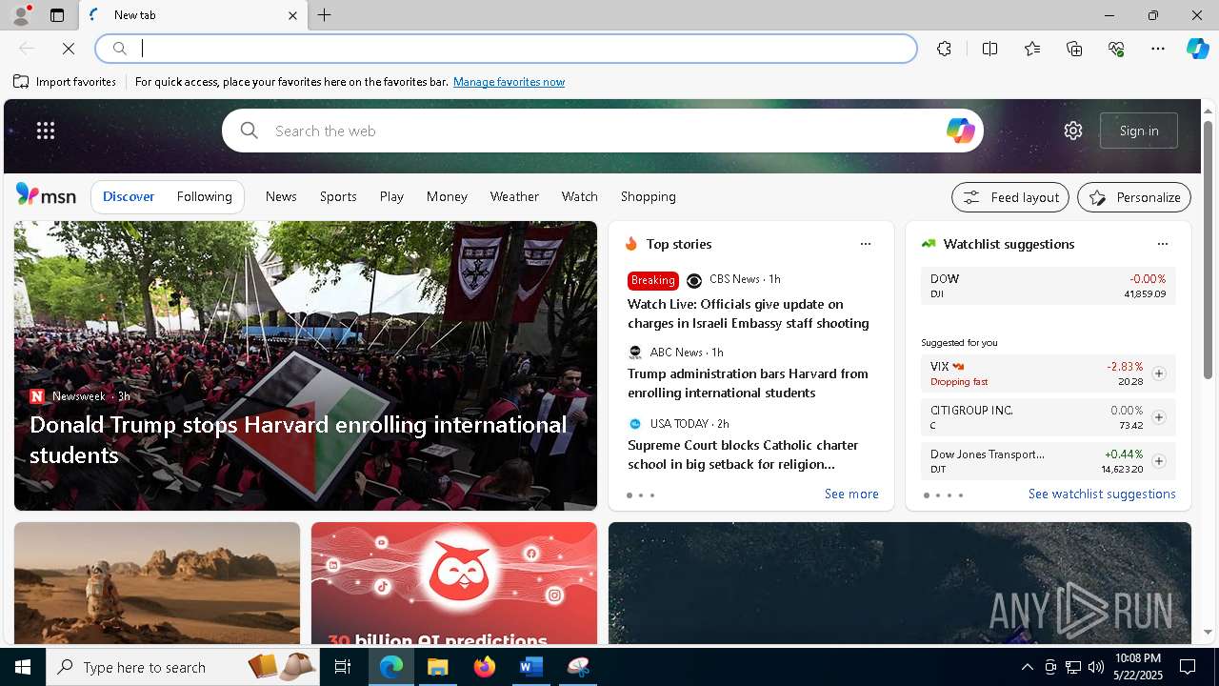Click the Copilot icon in web search box
This screenshot has height=686, width=1219.
click(x=960, y=131)
